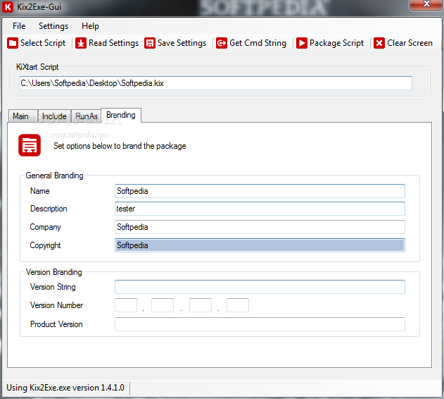Click the 'Copyright' label
The image size is (444, 399).
tap(45, 245)
